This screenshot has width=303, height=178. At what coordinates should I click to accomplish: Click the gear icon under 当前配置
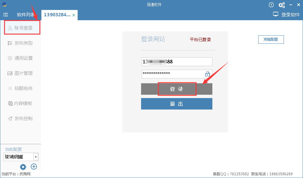click(x=23, y=167)
